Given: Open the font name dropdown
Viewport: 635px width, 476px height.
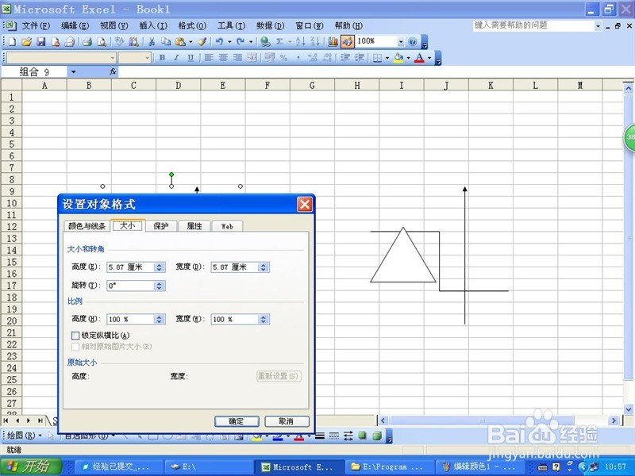Looking at the screenshot, I should [113, 58].
